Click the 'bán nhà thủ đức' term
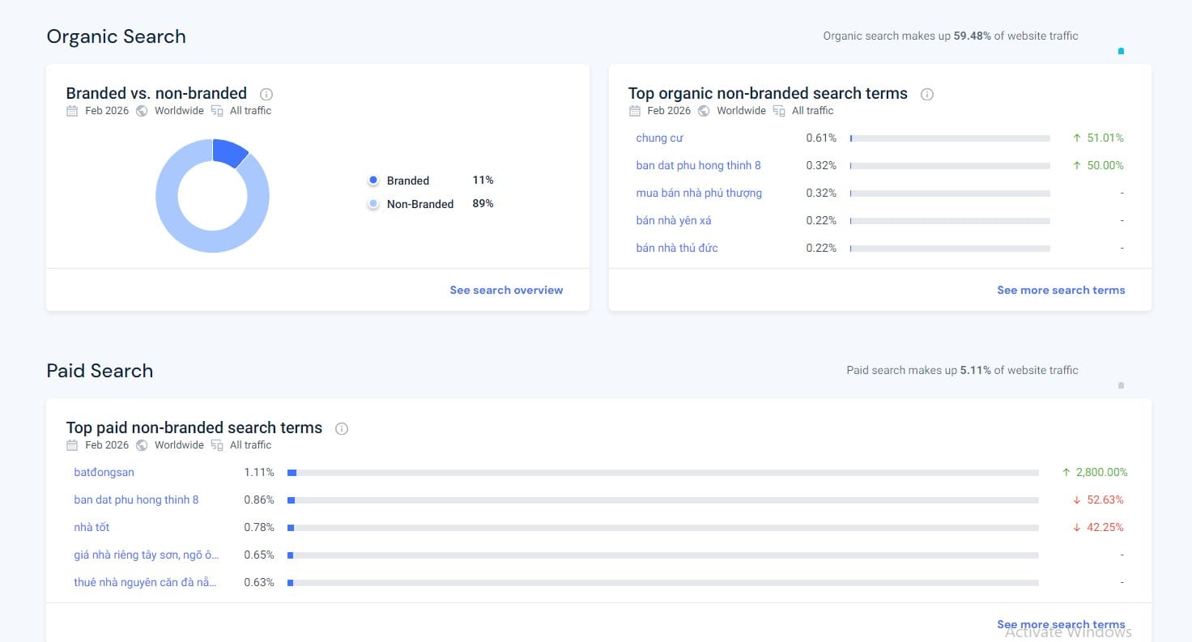Screen dimensions: 1192x642 676,249
